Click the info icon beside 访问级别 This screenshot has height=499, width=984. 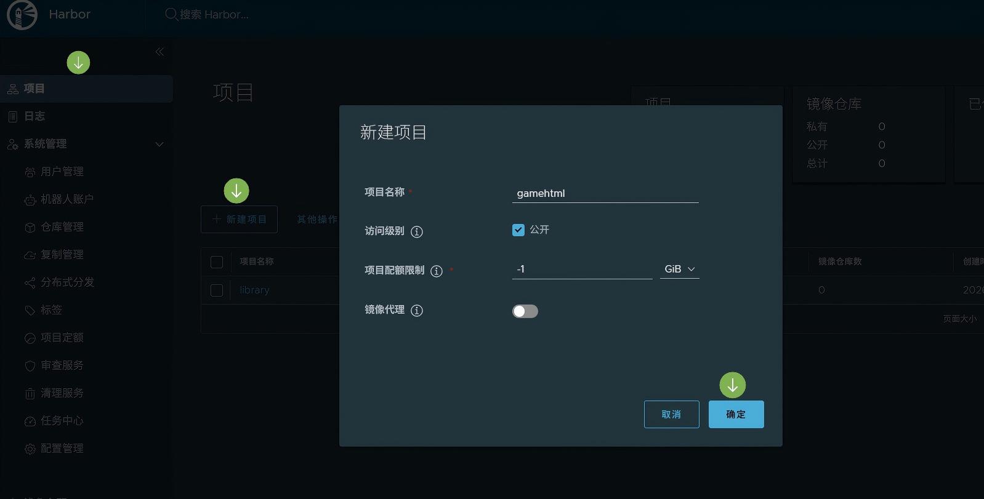(417, 232)
